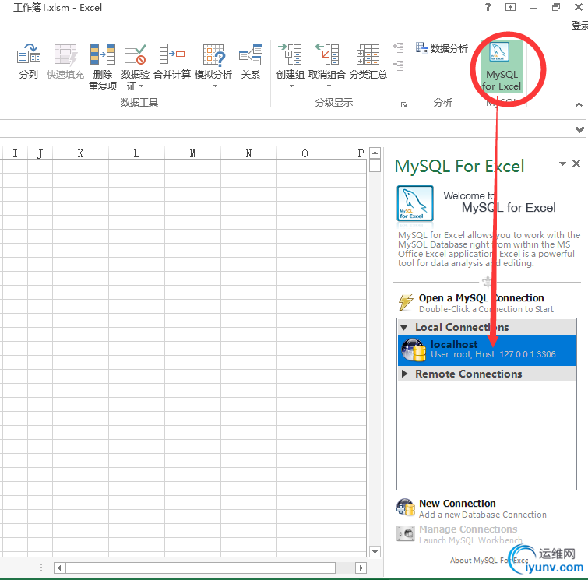Viewport: 588px width, 580px height.
Task: Click Manage Connections link
Action: click(x=468, y=529)
